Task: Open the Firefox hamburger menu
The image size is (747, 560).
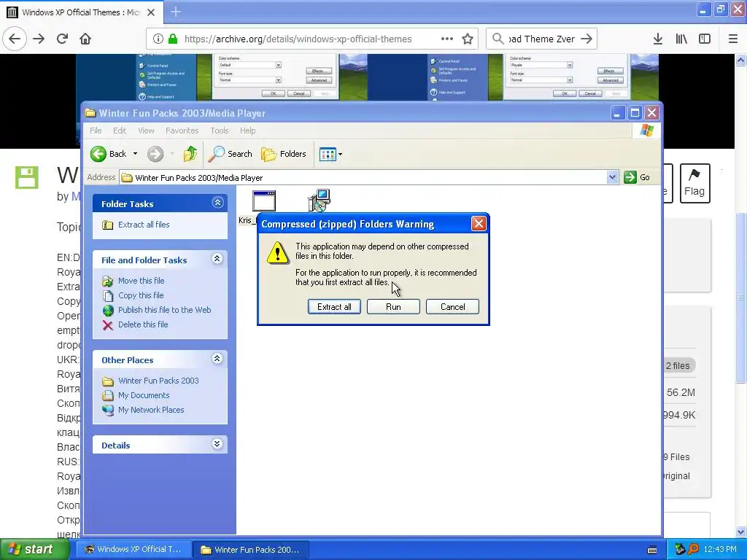Action: click(x=732, y=39)
